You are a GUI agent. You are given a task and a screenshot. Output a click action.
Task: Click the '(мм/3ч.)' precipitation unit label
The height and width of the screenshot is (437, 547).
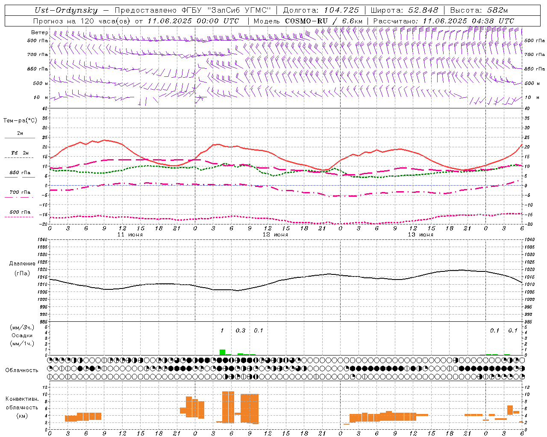pos(22,327)
